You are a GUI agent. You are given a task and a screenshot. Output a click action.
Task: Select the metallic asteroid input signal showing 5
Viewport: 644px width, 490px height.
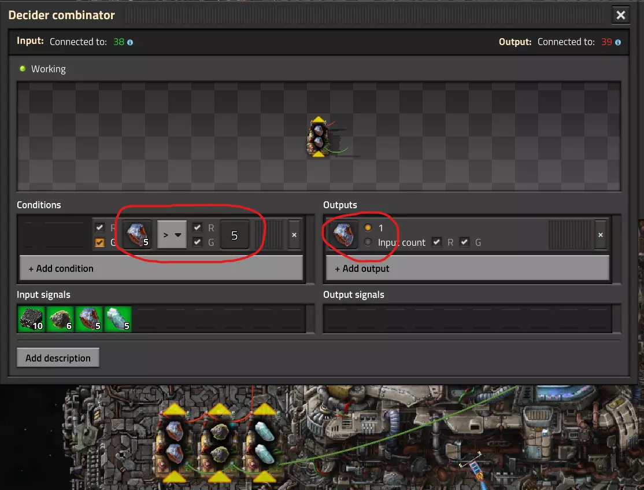(89, 319)
